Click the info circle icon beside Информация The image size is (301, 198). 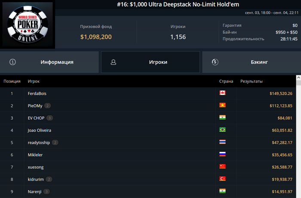coord(12,62)
